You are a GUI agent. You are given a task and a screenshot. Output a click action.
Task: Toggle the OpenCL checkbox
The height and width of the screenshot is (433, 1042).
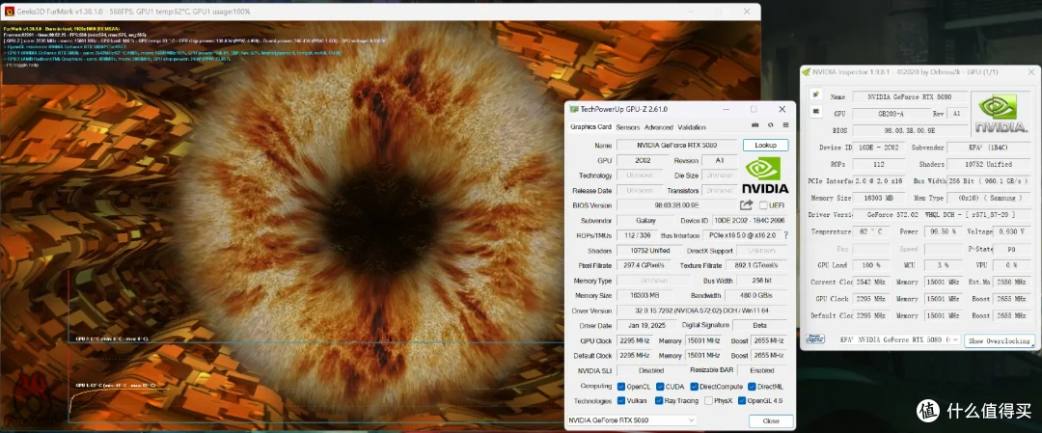620,386
